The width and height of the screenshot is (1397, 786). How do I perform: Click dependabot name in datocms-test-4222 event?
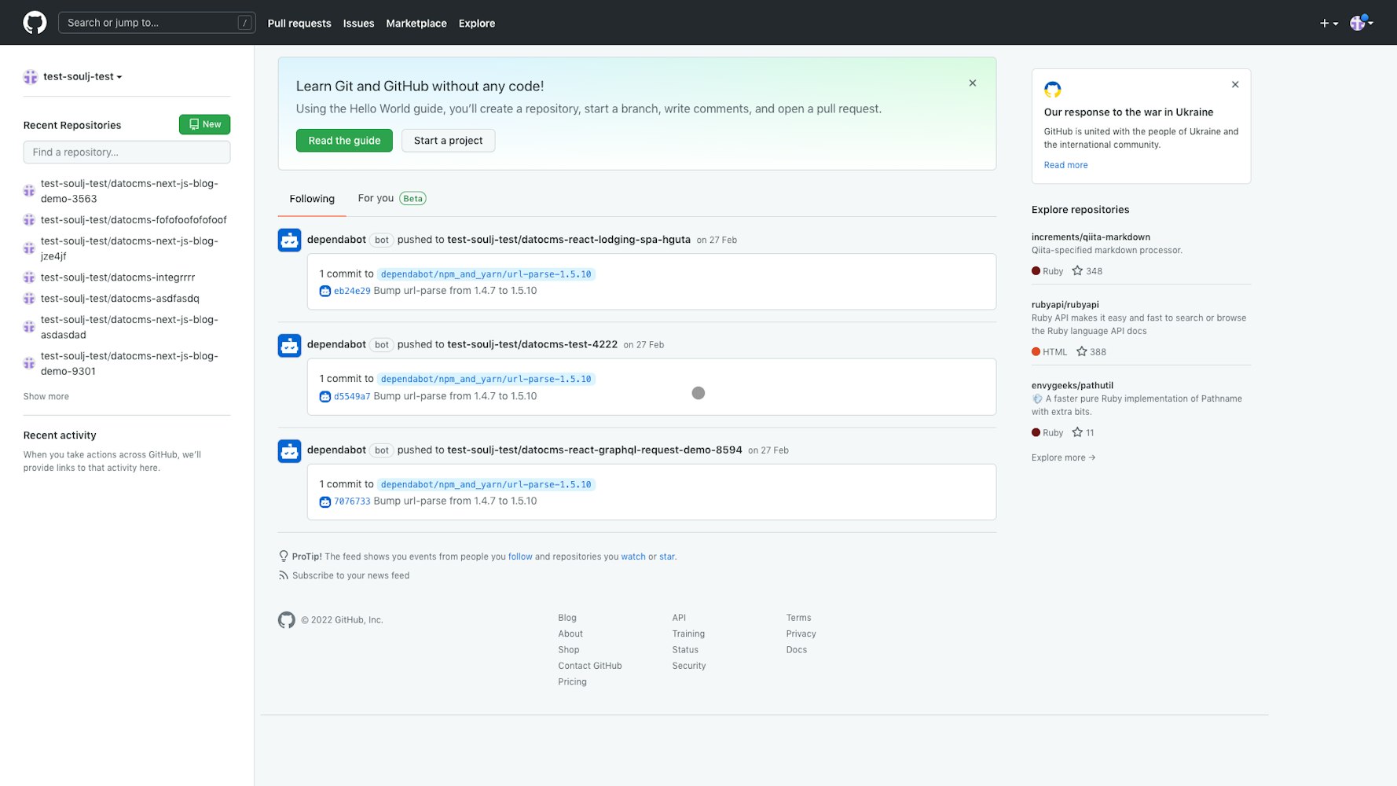(x=336, y=345)
